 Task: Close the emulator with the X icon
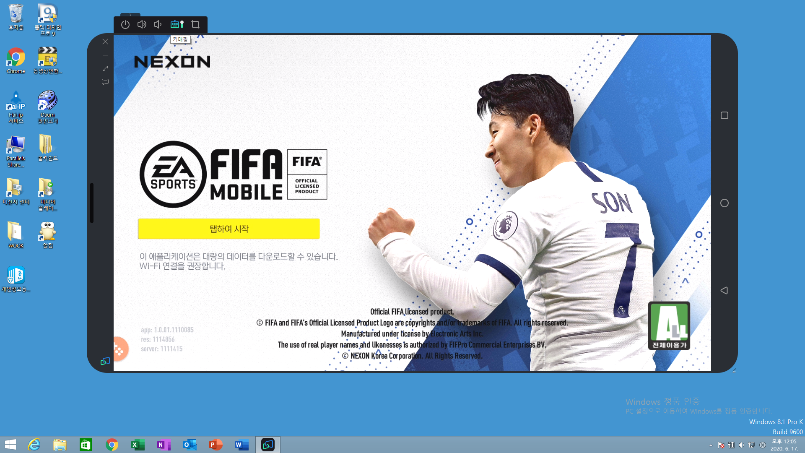tap(105, 42)
